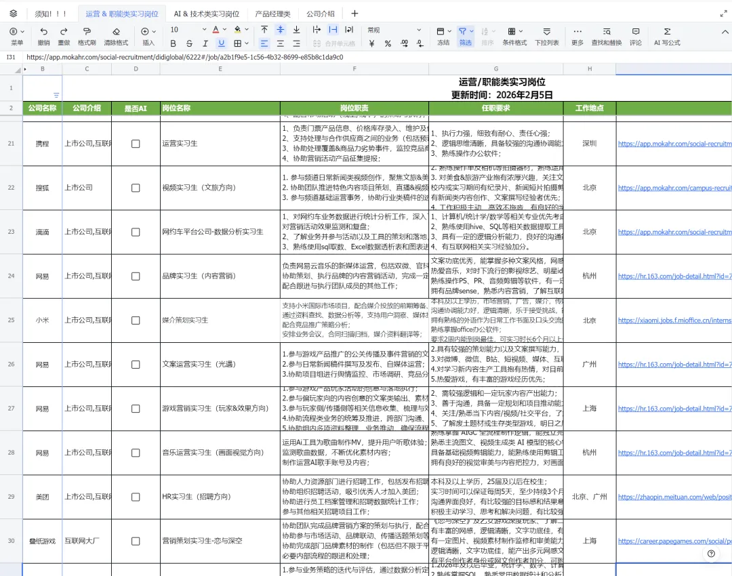732x576 pixels.
Task: Check 是否AI box for 品牌实习生 row
Action: coord(136,276)
